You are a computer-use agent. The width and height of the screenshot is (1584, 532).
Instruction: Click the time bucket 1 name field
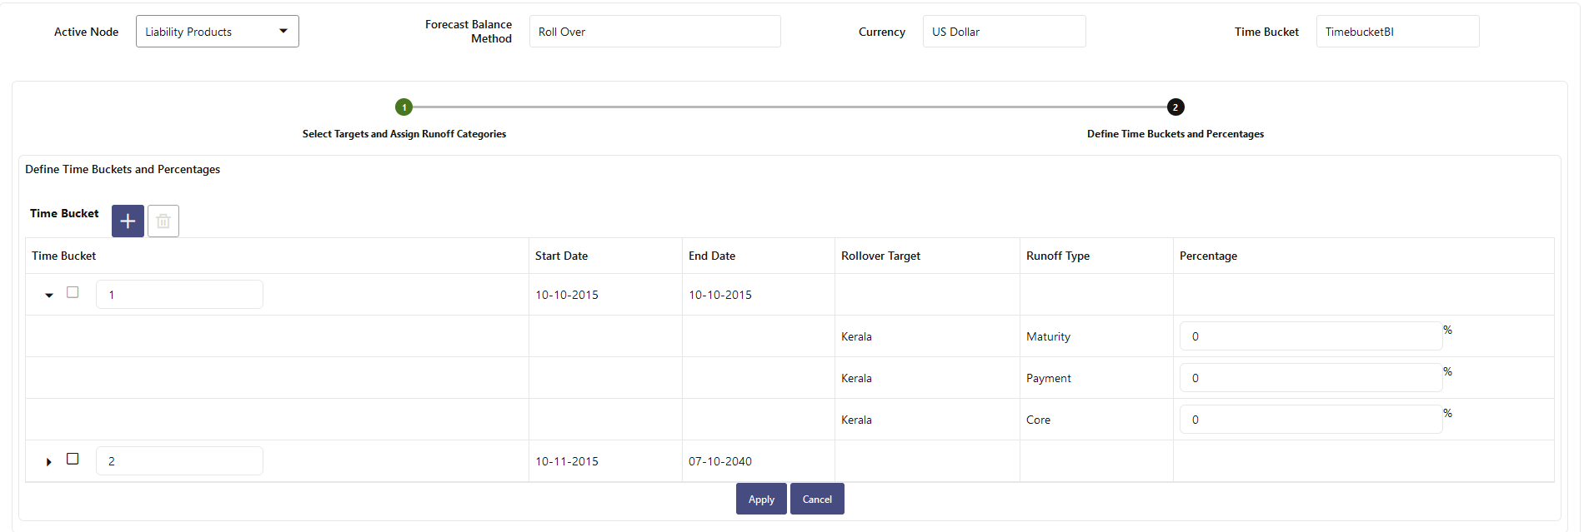coord(179,295)
